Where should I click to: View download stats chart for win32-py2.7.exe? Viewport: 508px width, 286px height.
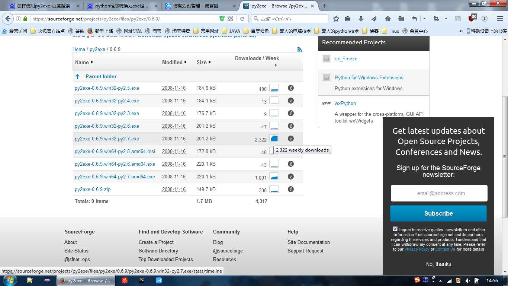pos(274,139)
